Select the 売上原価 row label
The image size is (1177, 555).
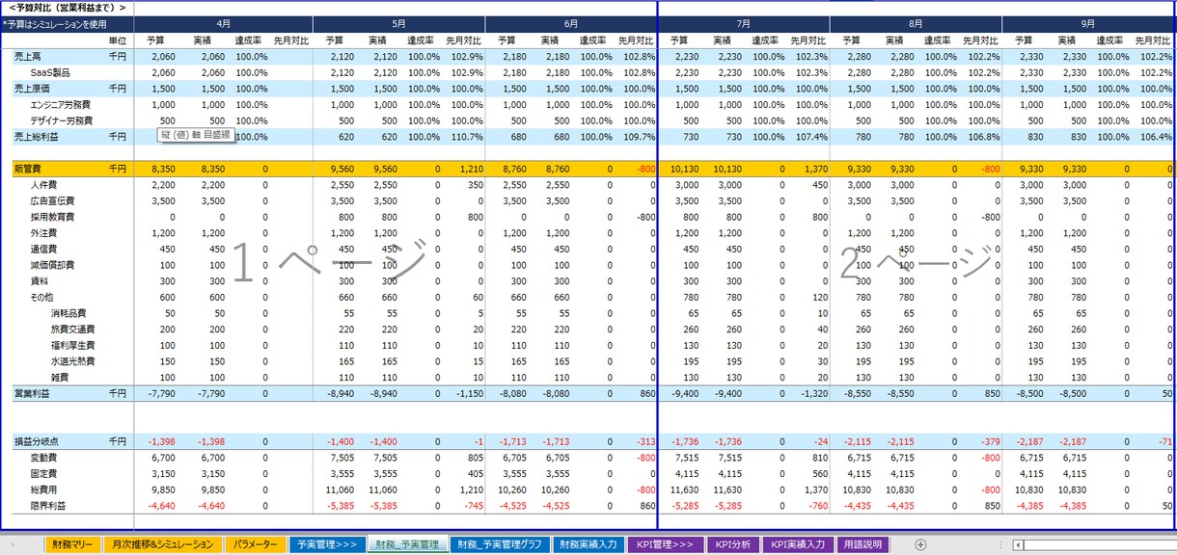[33, 89]
